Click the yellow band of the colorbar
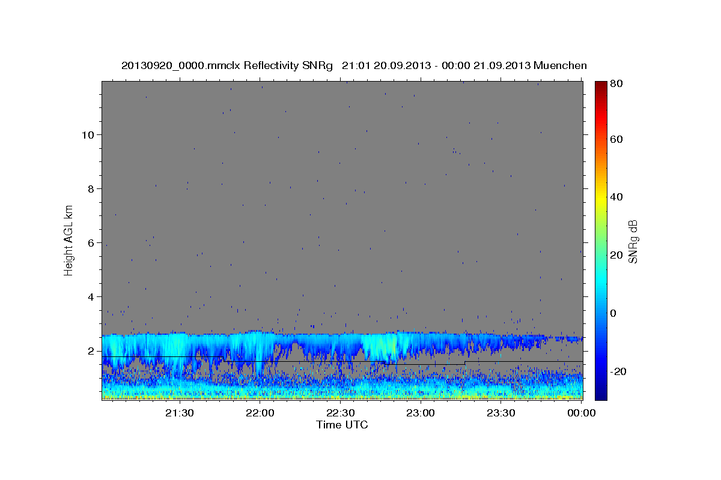The width and height of the screenshot is (721, 480). coord(601,199)
